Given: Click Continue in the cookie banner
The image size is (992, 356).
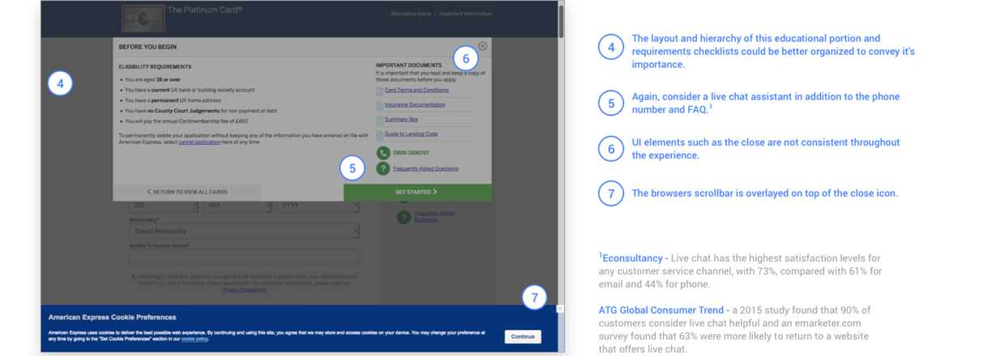Looking at the screenshot, I should [523, 337].
